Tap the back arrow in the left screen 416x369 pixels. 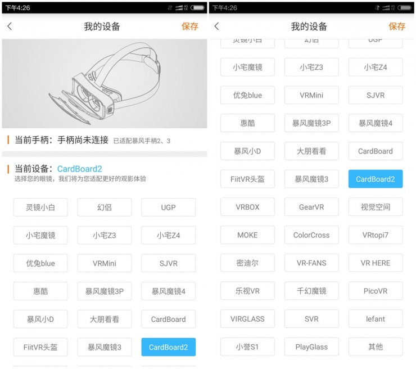click(x=10, y=26)
